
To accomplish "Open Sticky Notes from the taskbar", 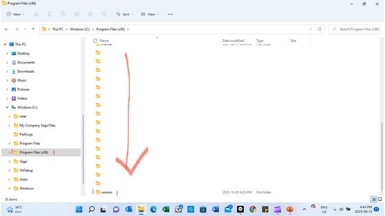I will point(265,209).
